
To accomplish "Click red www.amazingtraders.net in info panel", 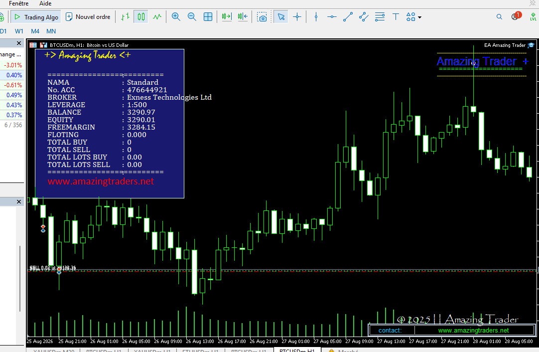I will pyautogui.click(x=101, y=181).
